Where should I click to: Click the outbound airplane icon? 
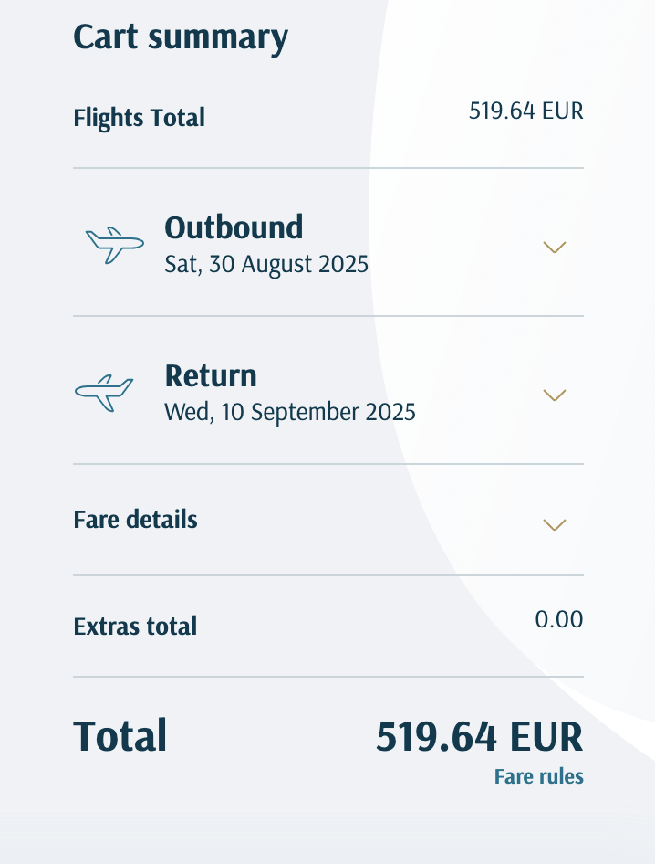114,245
